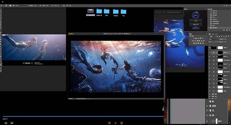Open layer filter kind dropdown
This screenshot has width=231, height=125.
coord(212,36)
